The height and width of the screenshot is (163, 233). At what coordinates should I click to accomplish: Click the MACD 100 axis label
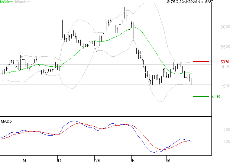coord(227,130)
